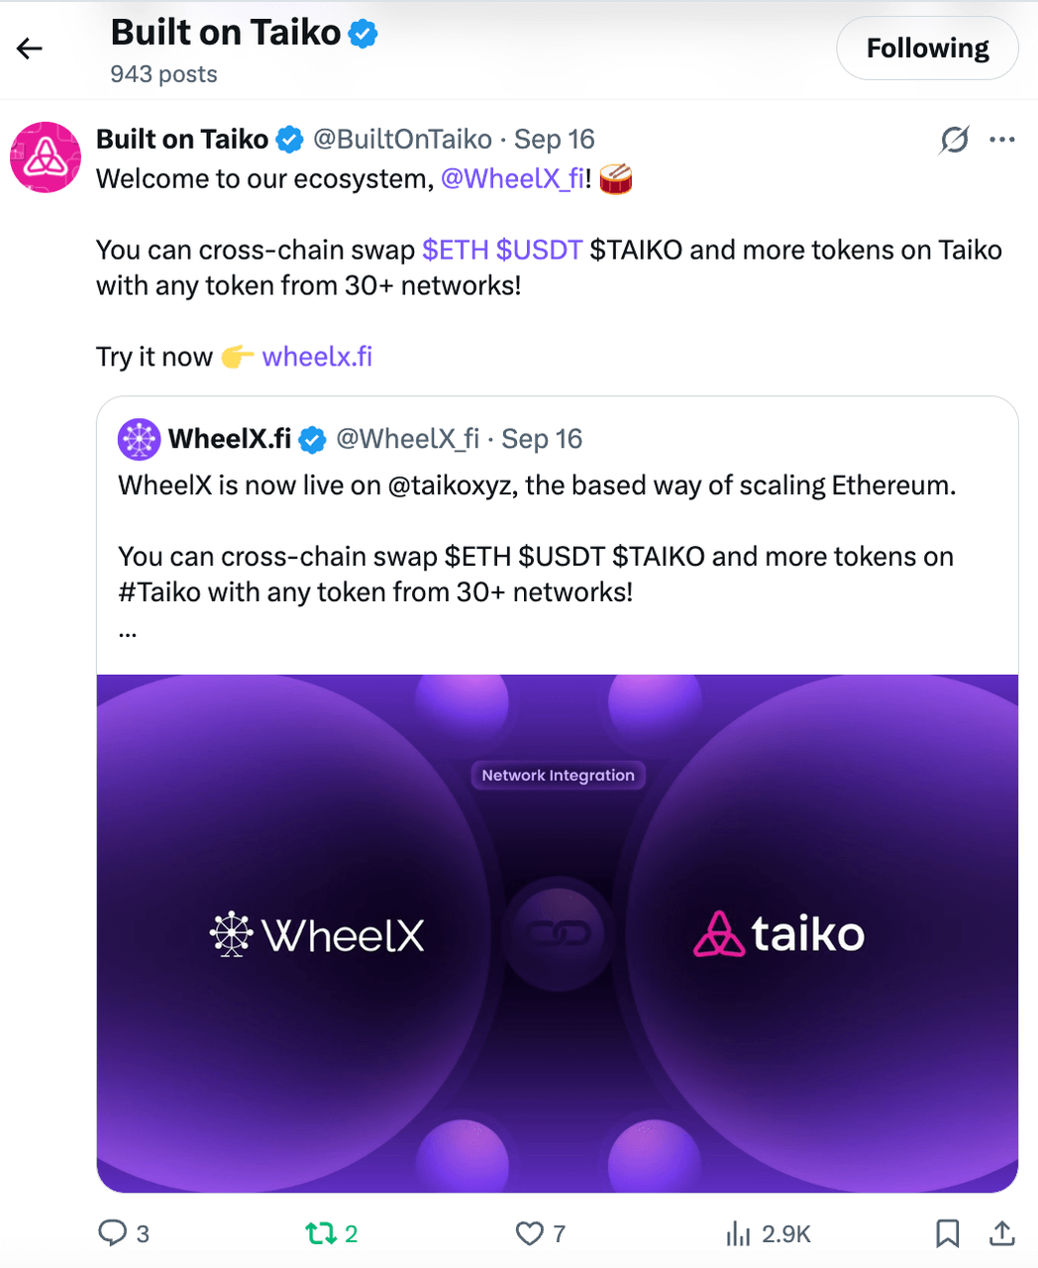Toggle the bookmark icon
The image size is (1038, 1268).
[947, 1233]
